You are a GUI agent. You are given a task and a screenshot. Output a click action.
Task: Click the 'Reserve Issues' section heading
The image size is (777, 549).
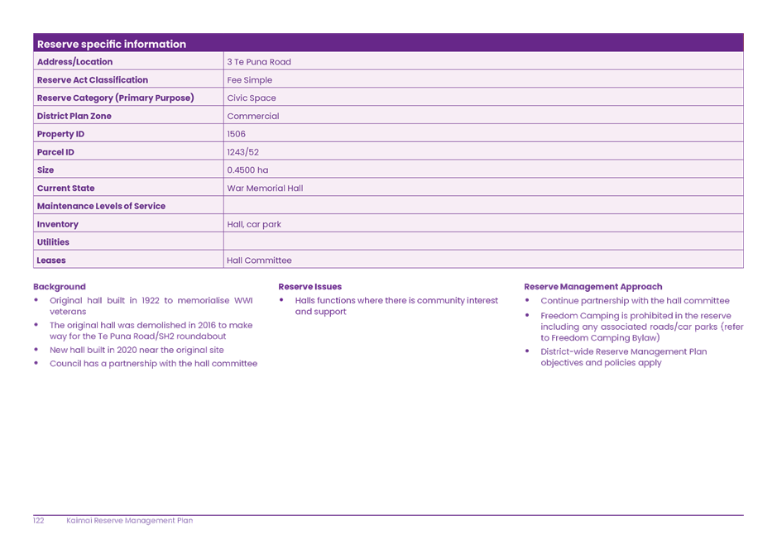[x=310, y=287]
